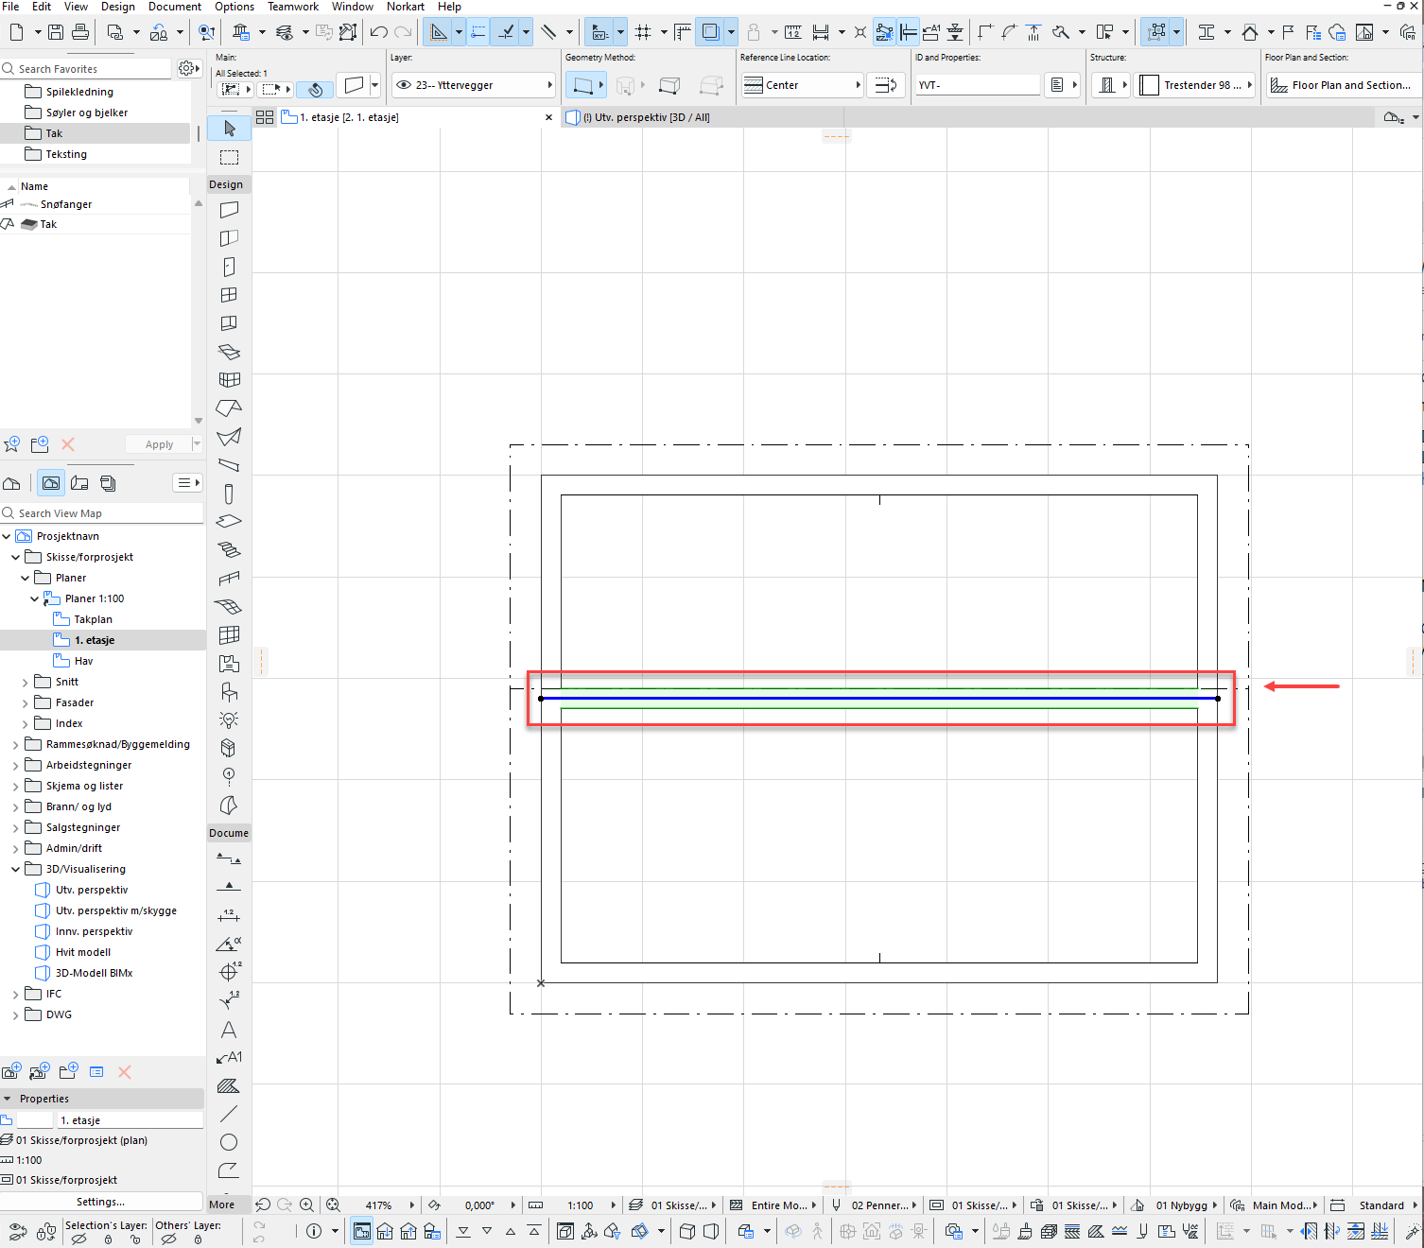Select the Arrow selection tool
Screen dimensions: 1424x1248
click(x=229, y=129)
